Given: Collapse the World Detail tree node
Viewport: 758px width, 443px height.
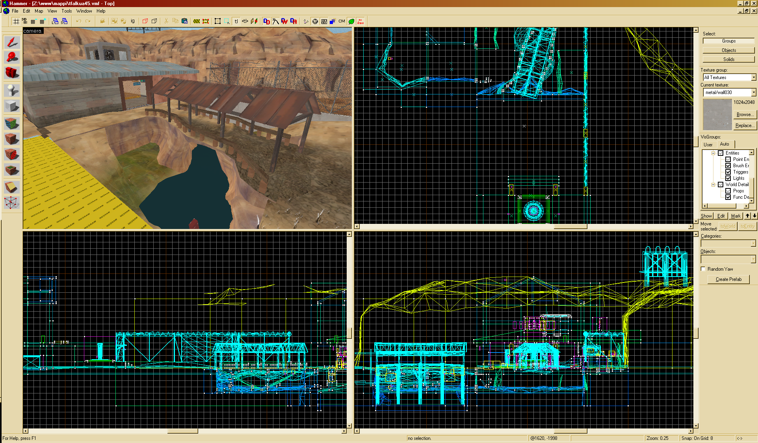Looking at the screenshot, I should click(x=713, y=185).
